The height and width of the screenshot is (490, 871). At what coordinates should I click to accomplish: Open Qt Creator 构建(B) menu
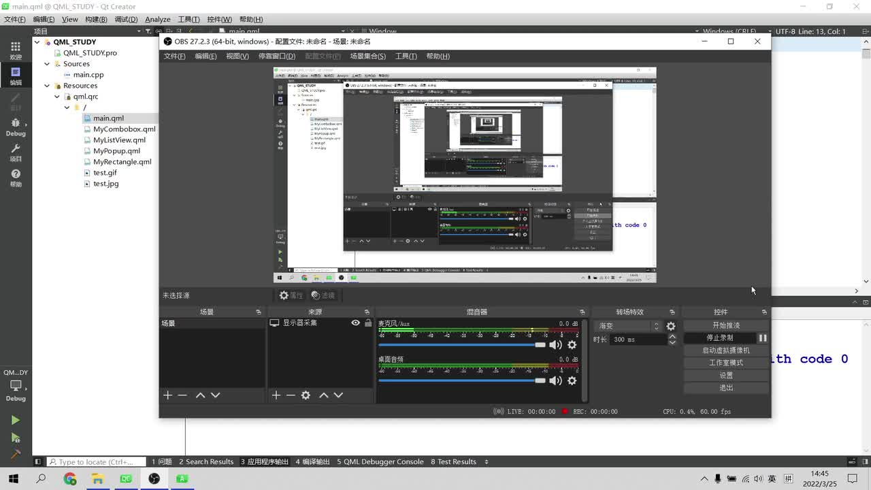click(x=96, y=19)
